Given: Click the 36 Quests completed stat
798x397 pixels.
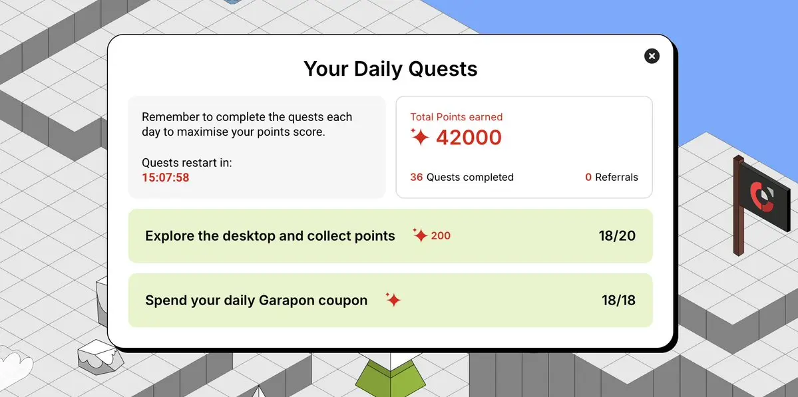Looking at the screenshot, I should tap(462, 178).
